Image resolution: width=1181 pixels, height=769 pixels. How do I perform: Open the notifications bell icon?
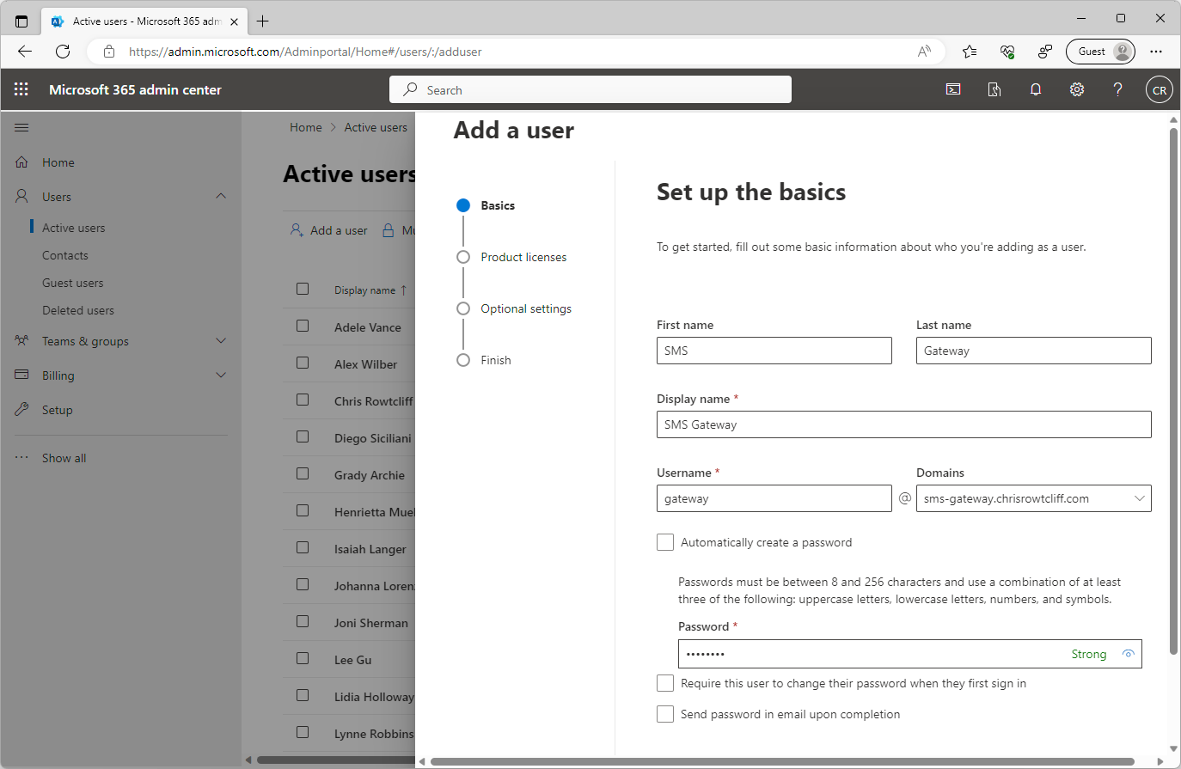point(1036,89)
